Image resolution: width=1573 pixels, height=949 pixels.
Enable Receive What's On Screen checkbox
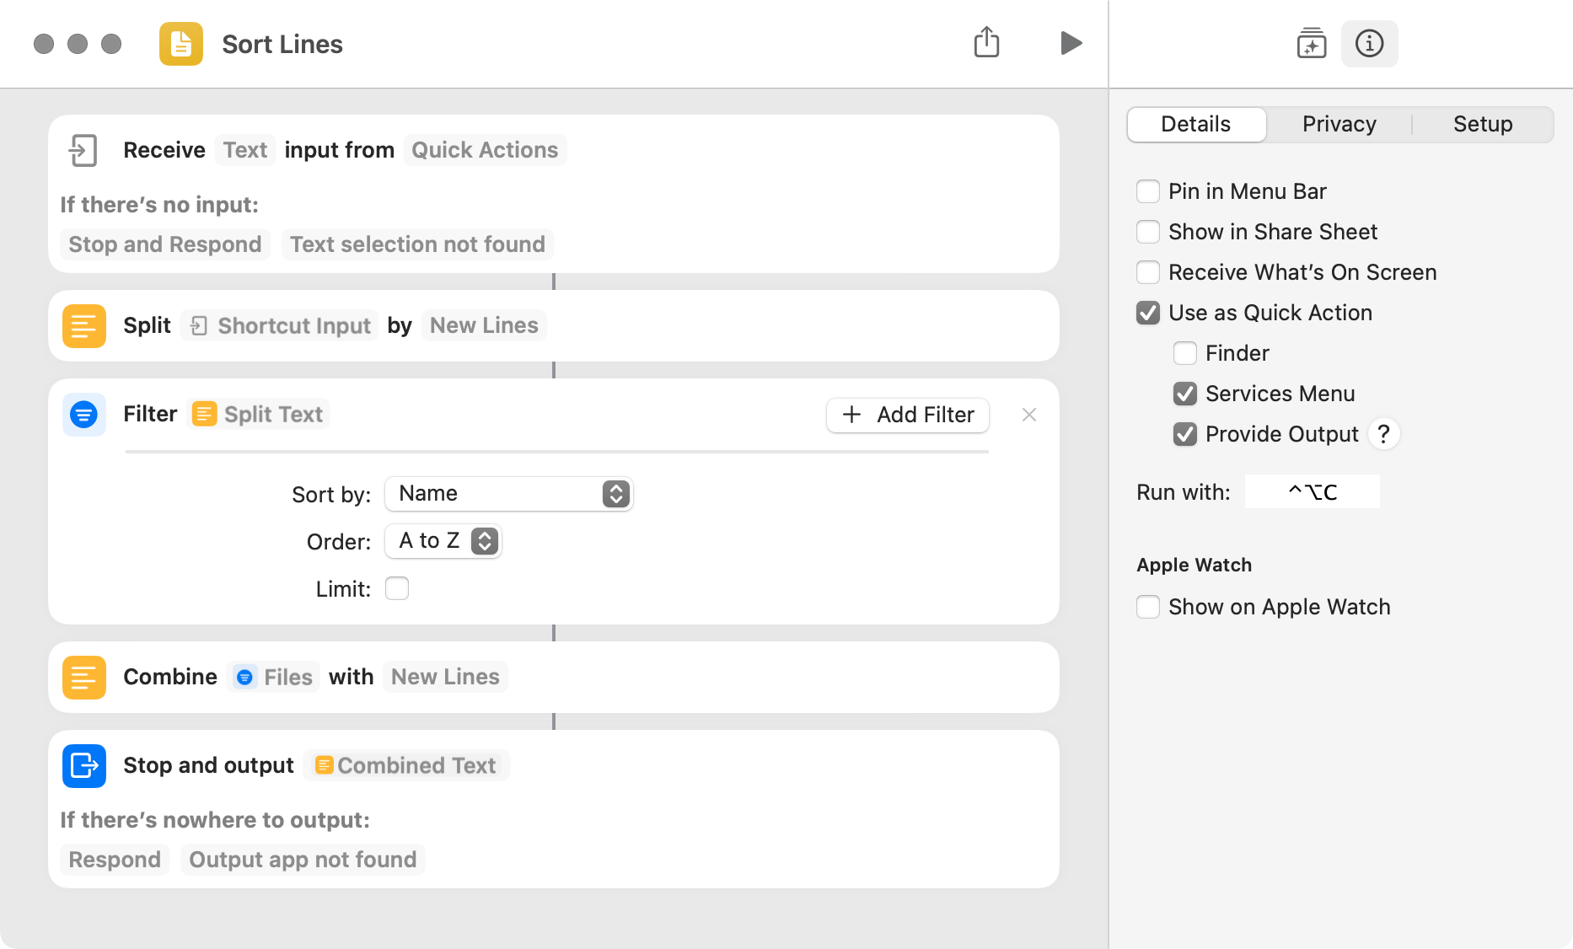pos(1148,272)
